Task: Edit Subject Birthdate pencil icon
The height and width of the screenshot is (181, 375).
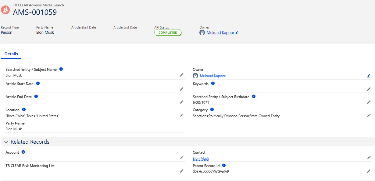Action: (369, 102)
